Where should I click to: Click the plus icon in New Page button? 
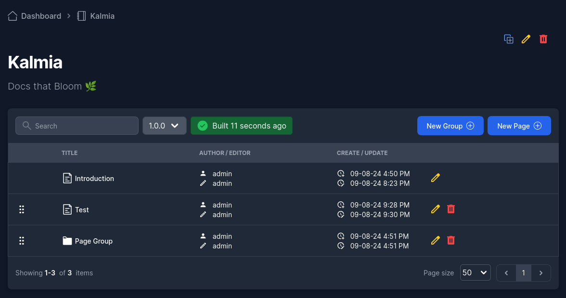point(538,126)
